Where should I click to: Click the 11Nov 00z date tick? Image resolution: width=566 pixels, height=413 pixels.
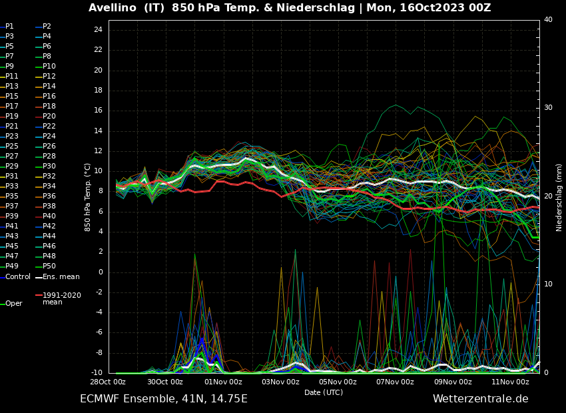(510, 382)
